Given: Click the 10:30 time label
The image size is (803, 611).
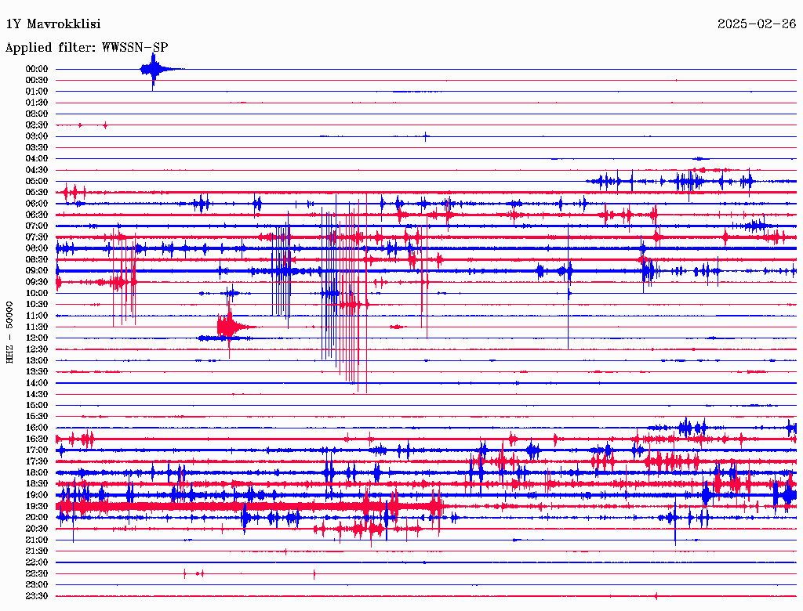Looking at the screenshot, I should pyautogui.click(x=37, y=305).
